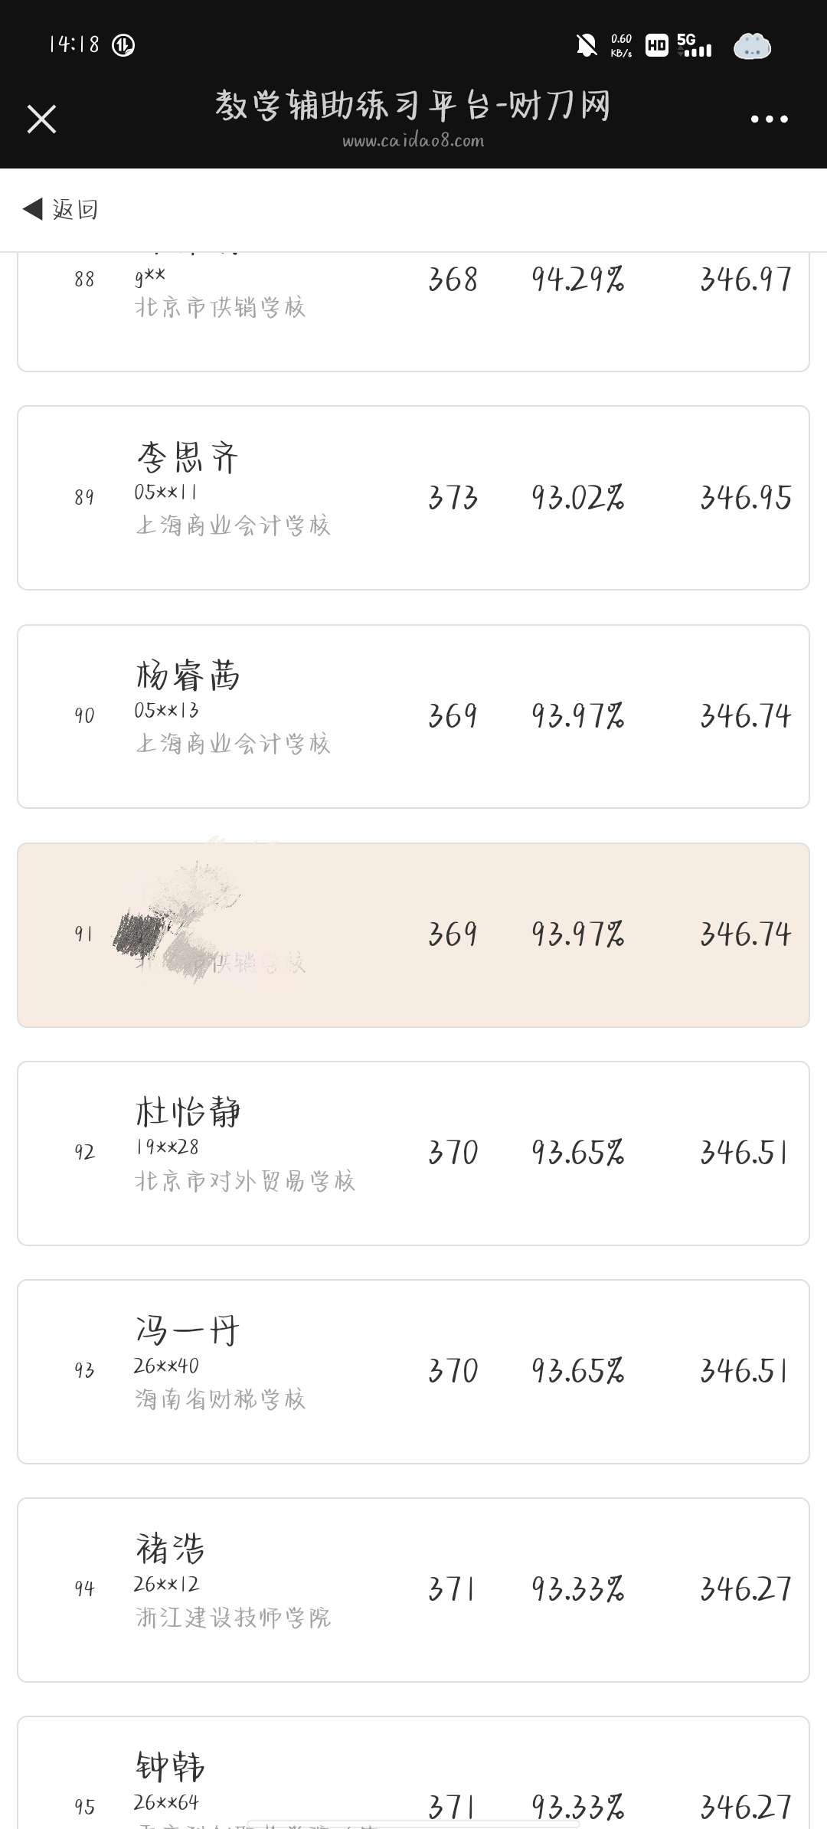
Task: Tap the cloud icon in status bar
Action: point(752,46)
